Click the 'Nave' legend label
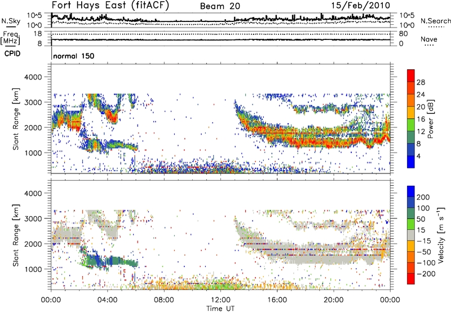 pos(429,39)
